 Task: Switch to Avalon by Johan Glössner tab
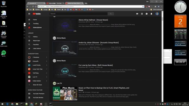point(74,3)
